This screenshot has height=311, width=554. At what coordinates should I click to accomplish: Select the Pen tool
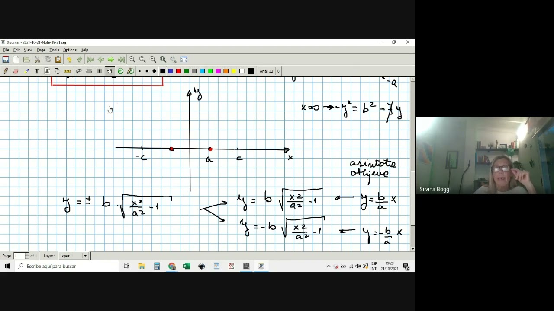point(6,71)
